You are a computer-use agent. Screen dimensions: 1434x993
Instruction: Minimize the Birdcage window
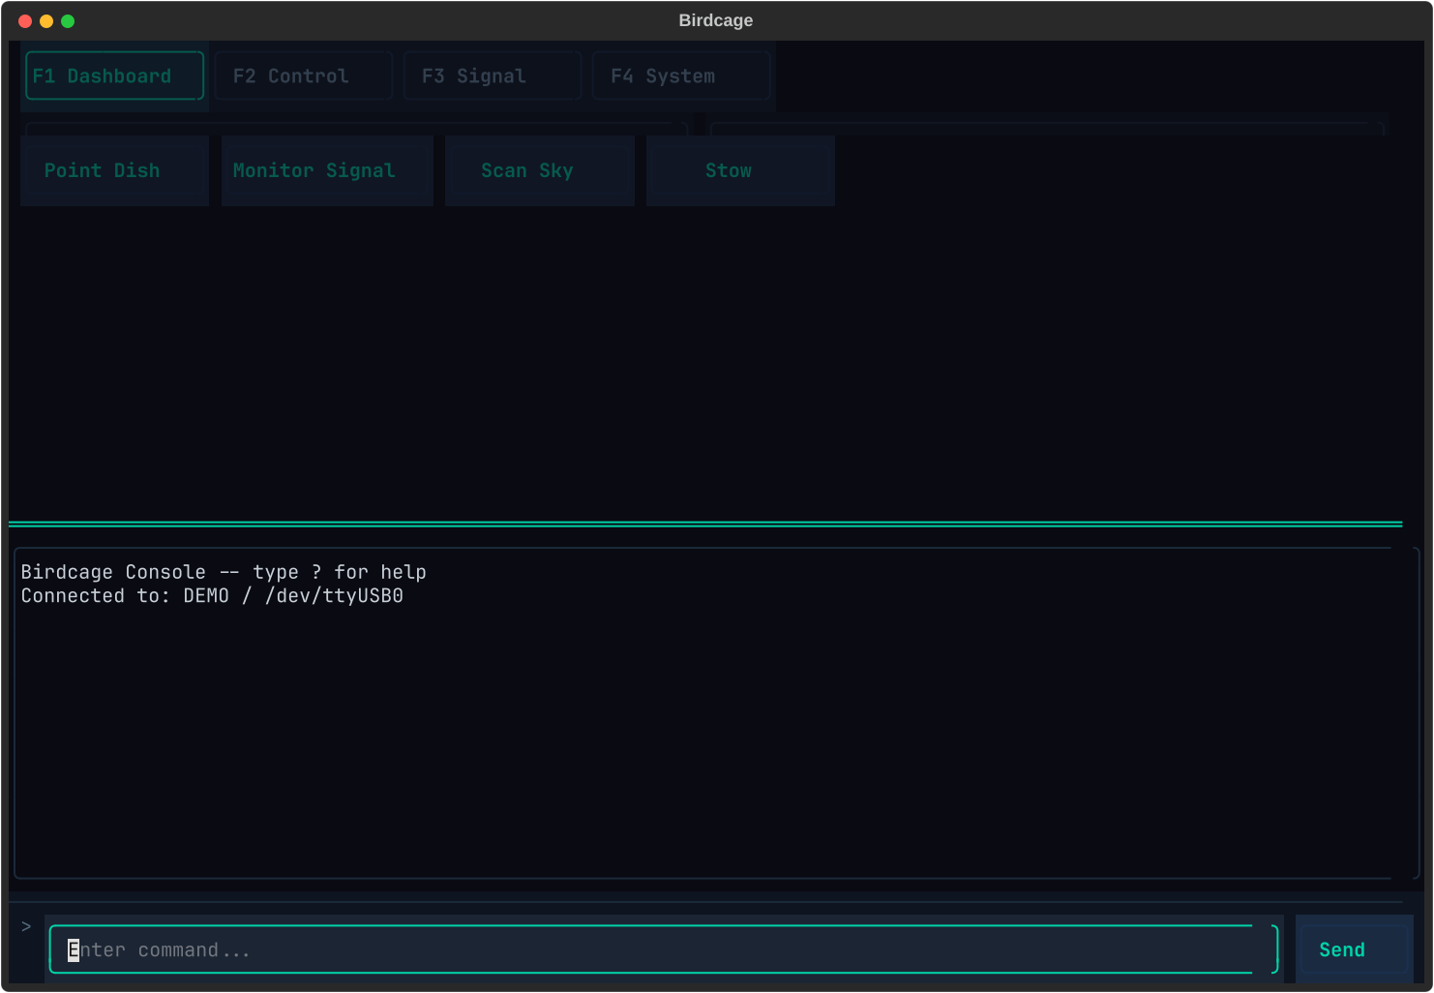tap(46, 21)
